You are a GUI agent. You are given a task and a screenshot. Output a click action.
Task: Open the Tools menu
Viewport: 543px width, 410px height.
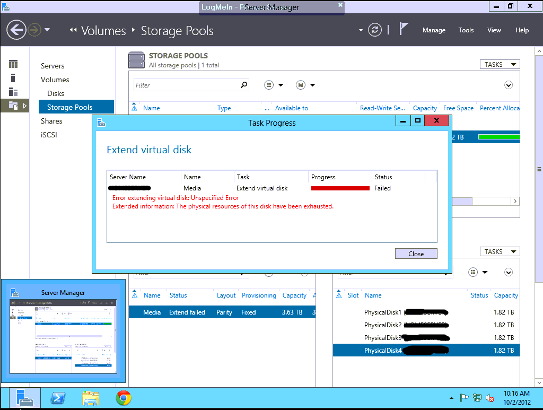click(466, 30)
